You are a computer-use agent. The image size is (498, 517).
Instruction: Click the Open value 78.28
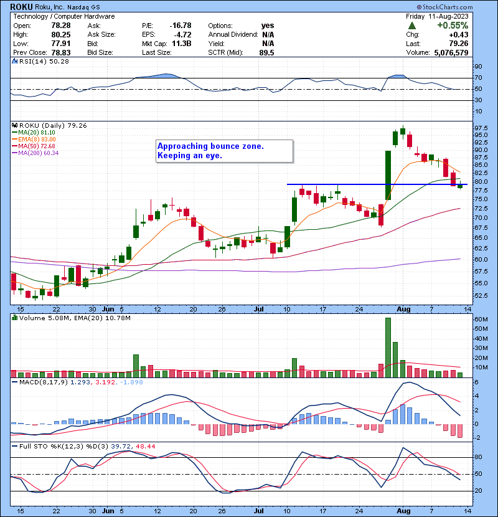point(61,26)
